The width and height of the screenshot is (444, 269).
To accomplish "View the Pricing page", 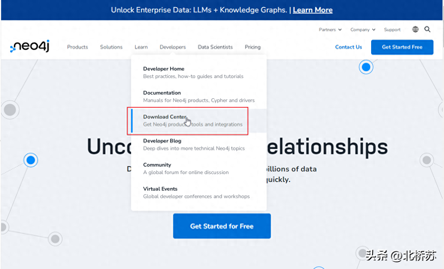I will [252, 47].
